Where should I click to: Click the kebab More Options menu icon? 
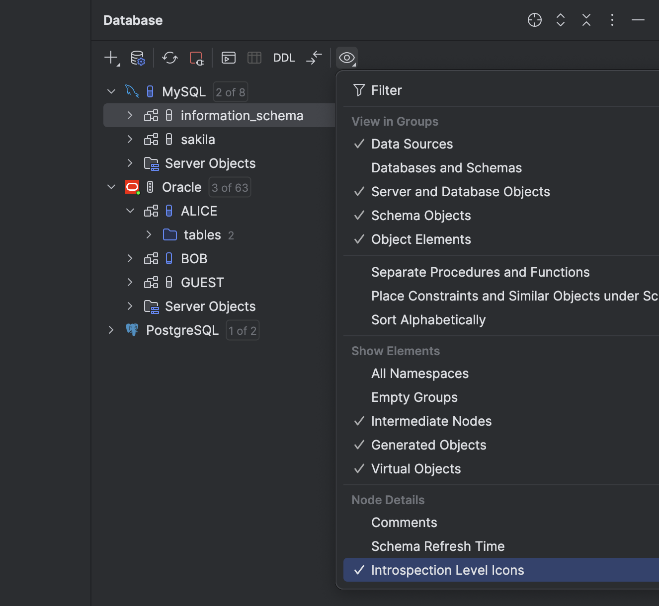pos(612,20)
